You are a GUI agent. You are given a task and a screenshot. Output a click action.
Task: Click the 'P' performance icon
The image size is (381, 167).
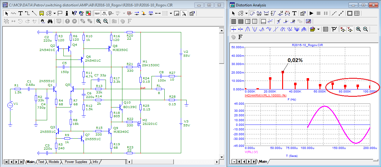point(334,29)
